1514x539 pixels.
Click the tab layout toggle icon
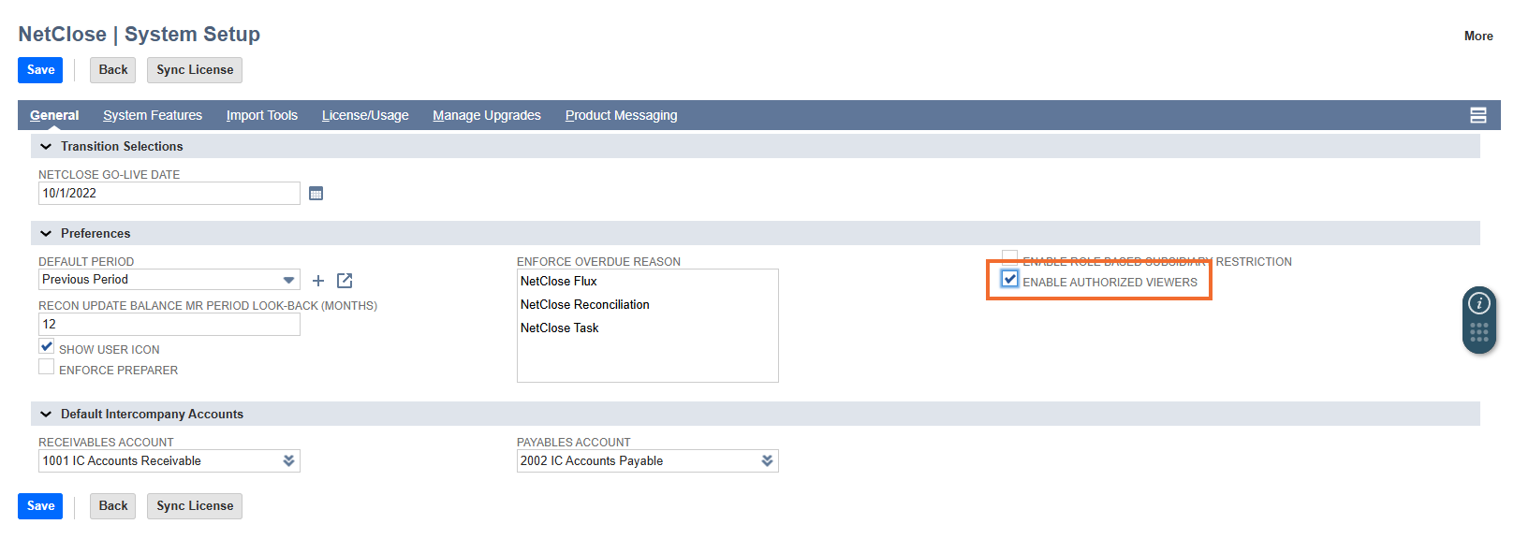1478,115
